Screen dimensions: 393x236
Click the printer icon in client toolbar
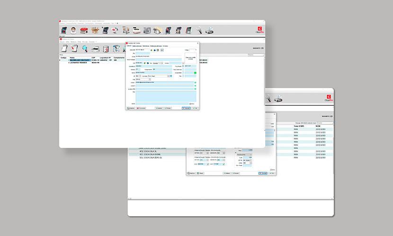pos(95,49)
